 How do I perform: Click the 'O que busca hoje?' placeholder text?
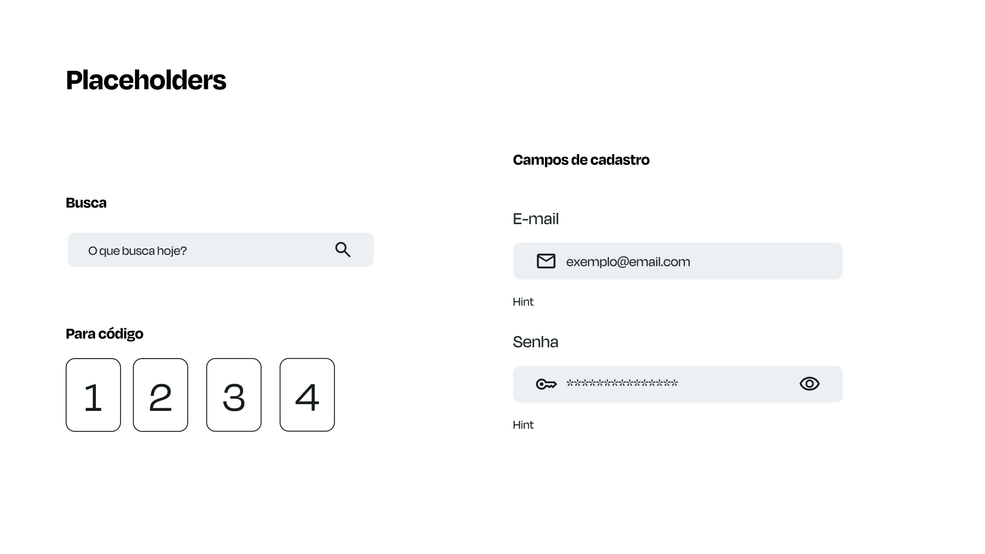[x=137, y=250]
